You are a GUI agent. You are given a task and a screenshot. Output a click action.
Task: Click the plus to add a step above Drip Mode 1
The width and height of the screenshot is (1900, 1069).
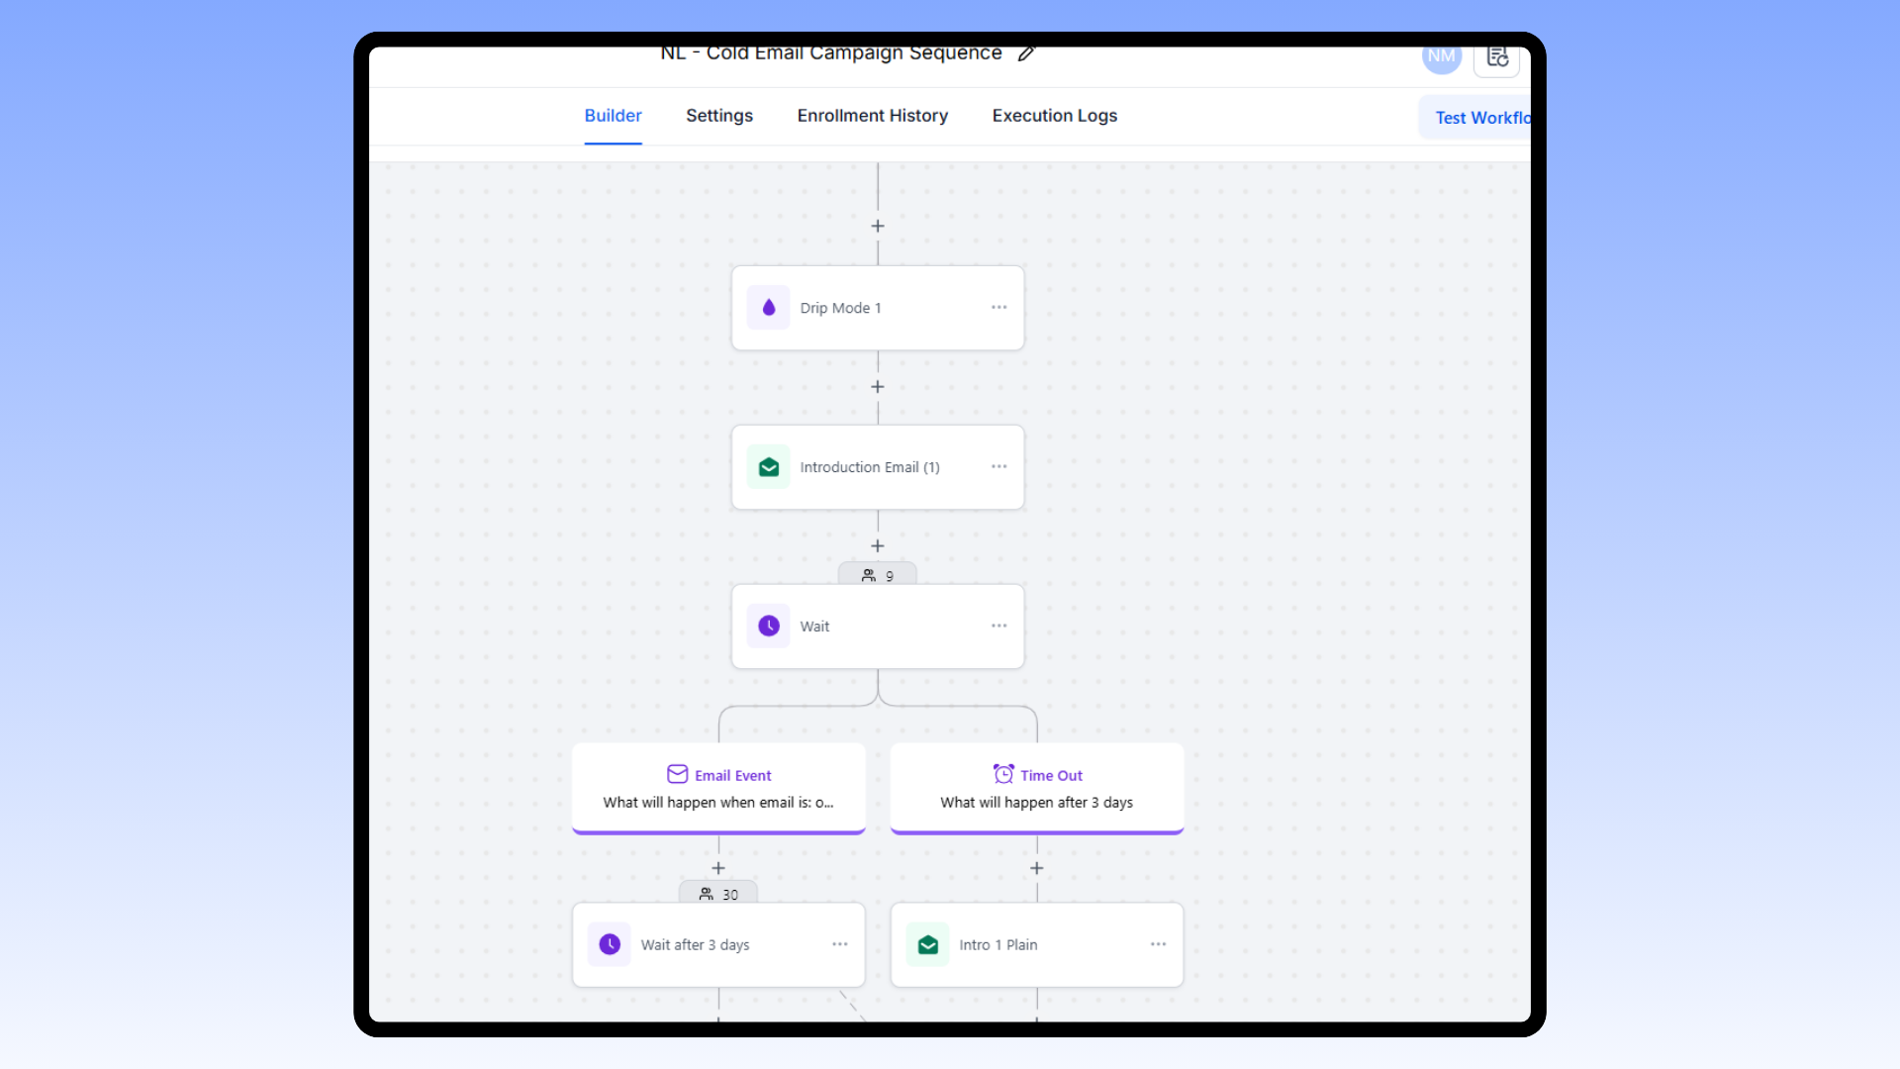tap(877, 226)
